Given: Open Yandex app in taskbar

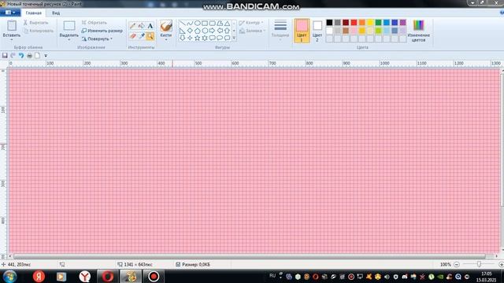Looking at the screenshot, I should [x=39, y=276].
